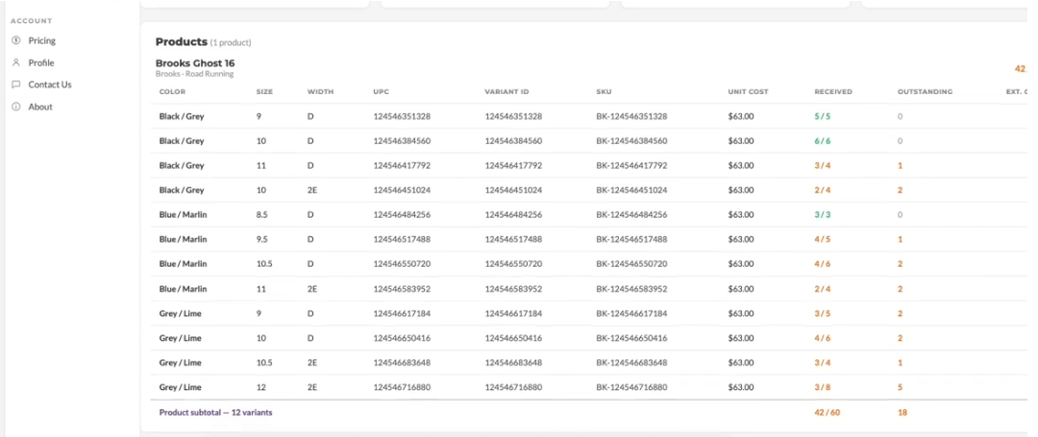
Task: Click SKU BK-124546617184
Action: [631, 313]
